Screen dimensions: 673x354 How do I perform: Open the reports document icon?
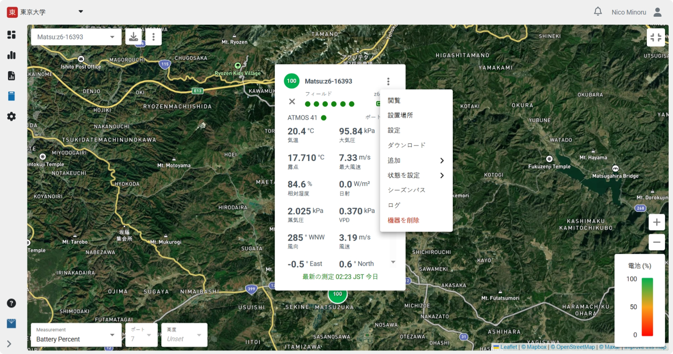pyautogui.click(x=12, y=76)
